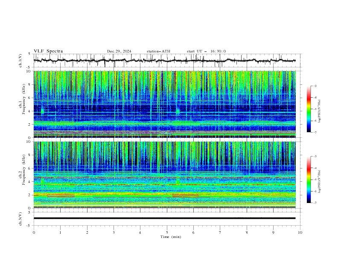Click inside the ch.1 spectrogram panel
Image resolution: width=338 pixels, height=261 pixels.
coord(164,104)
